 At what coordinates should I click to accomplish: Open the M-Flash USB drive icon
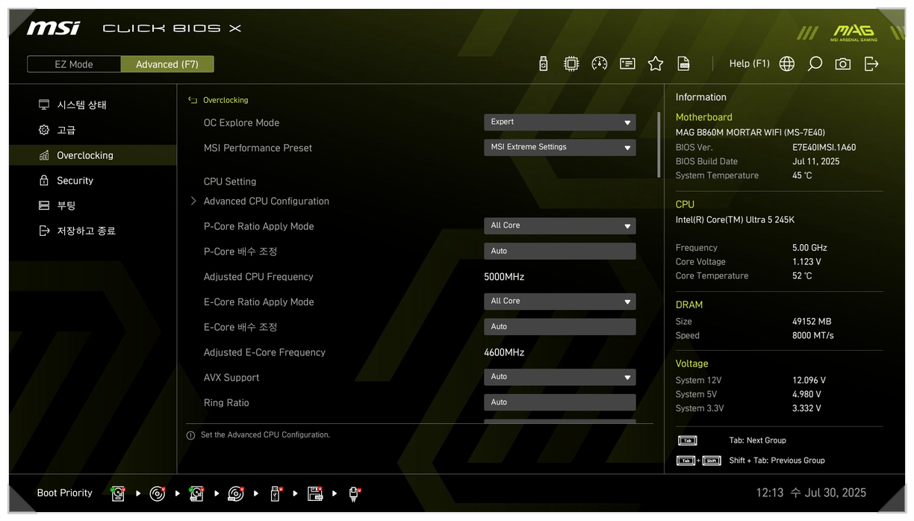pos(543,64)
